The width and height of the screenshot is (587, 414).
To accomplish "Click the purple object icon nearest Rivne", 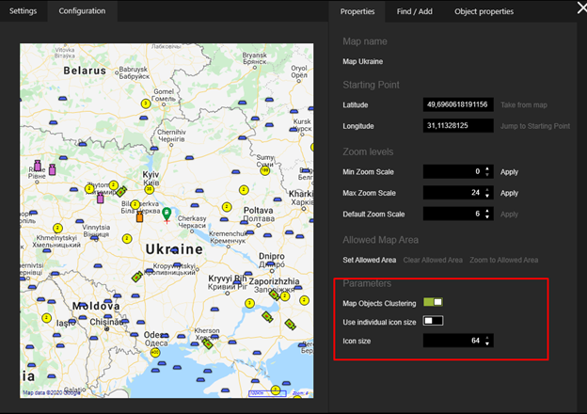I will [38, 165].
